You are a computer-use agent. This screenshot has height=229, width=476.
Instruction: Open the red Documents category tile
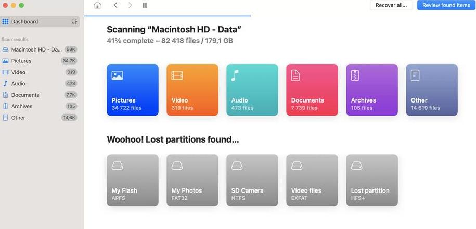[x=312, y=90]
